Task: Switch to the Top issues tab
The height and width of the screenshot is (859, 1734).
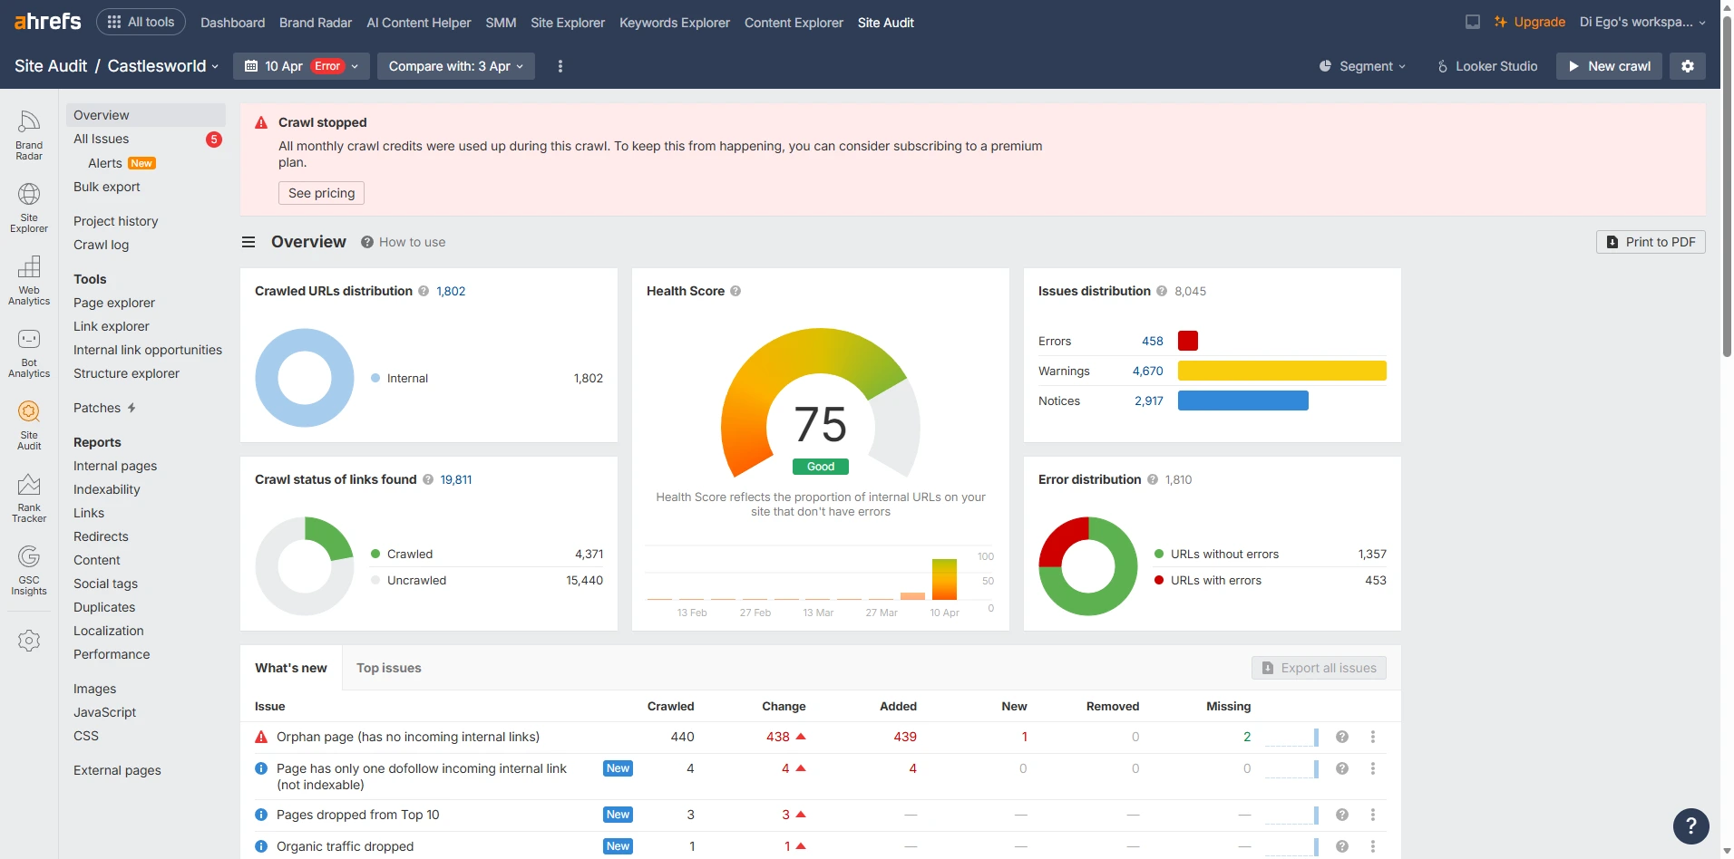Action: click(389, 668)
